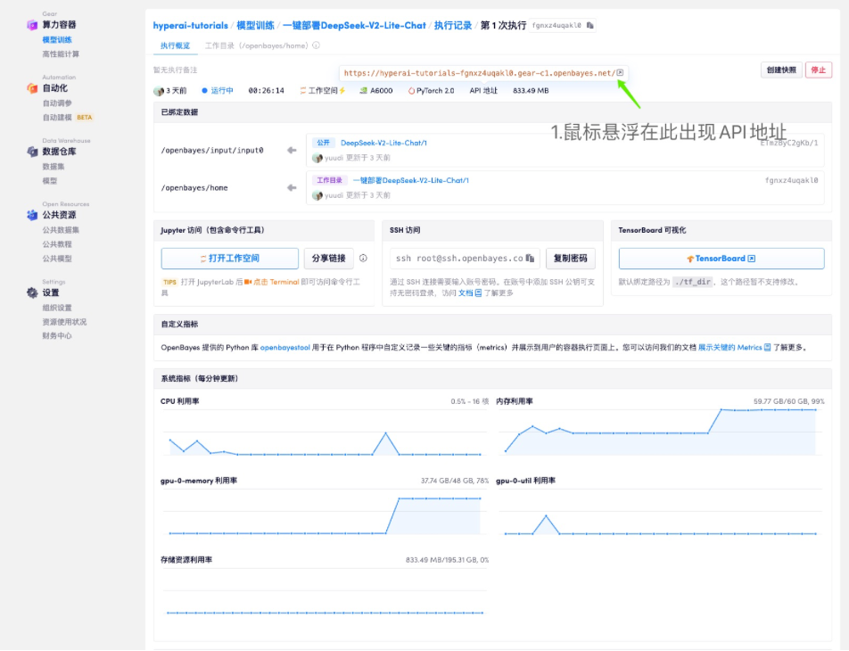Open the DeepSeek-V2-Lite-Chat/1 dataset link
The height and width of the screenshot is (651, 849).
383,143
